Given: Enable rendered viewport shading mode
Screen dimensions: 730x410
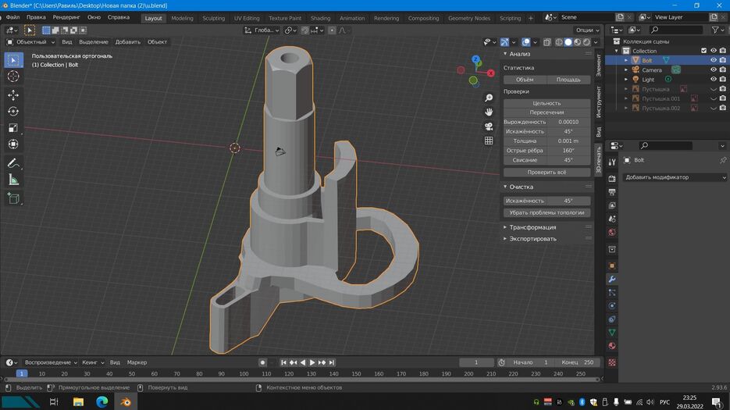Looking at the screenshot, I should (x=586, y=42).
